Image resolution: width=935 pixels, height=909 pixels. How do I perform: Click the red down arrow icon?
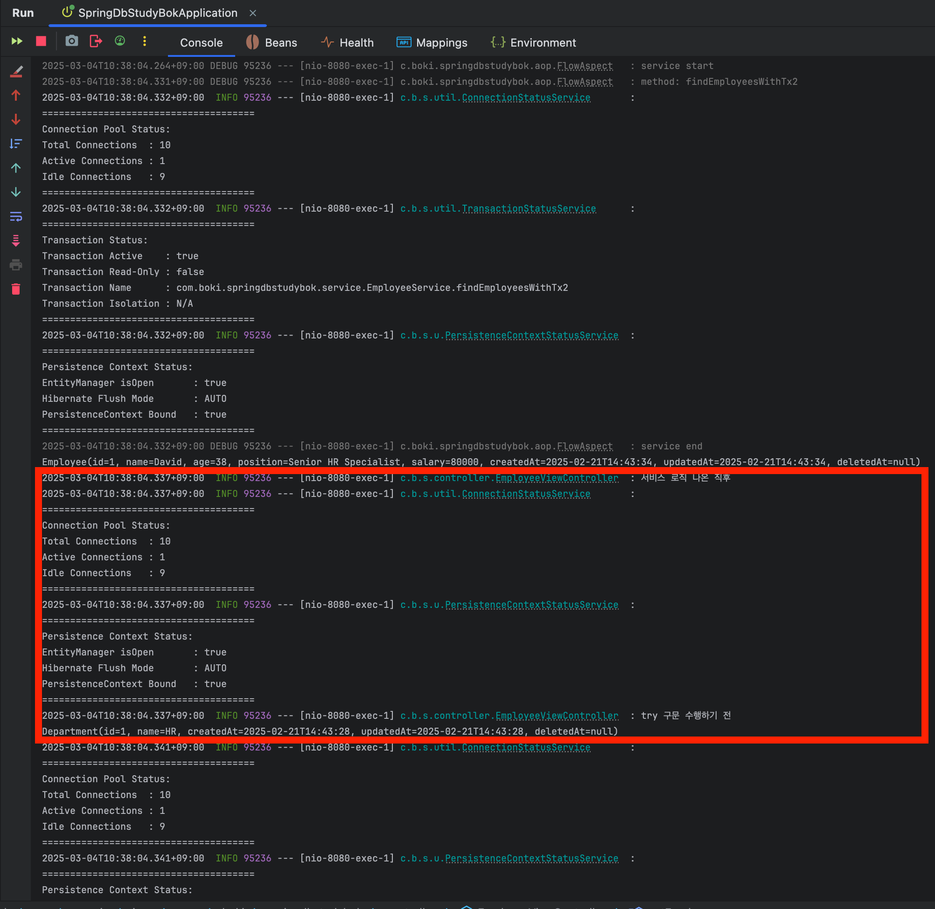(16, 119)
